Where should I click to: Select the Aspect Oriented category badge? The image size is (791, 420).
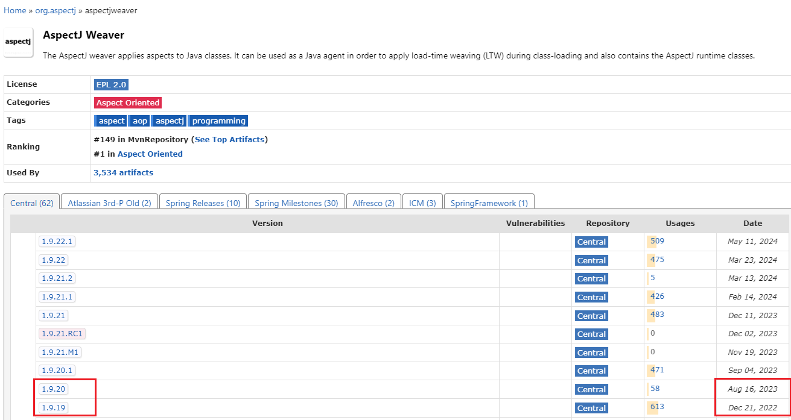click(128, 102)
